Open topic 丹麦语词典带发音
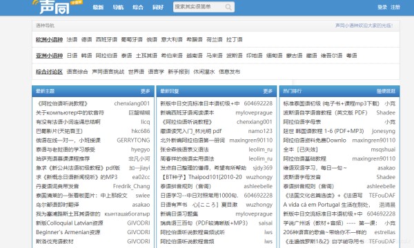 click(57, 186)
